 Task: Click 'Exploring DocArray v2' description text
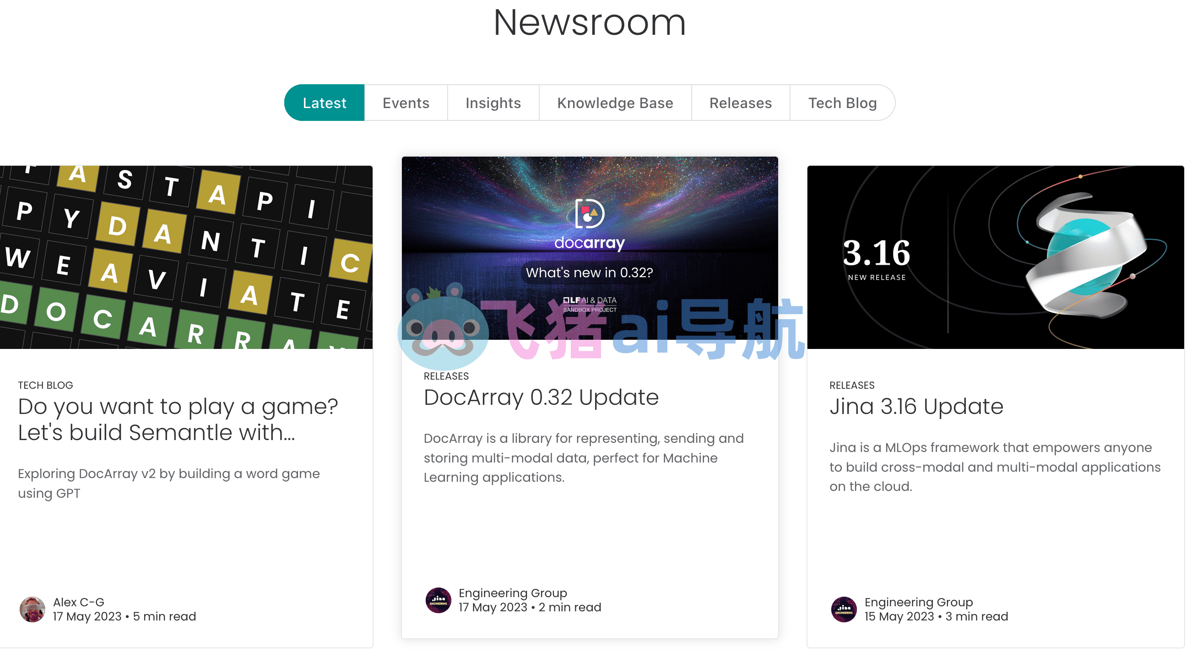tap(169, 483)
